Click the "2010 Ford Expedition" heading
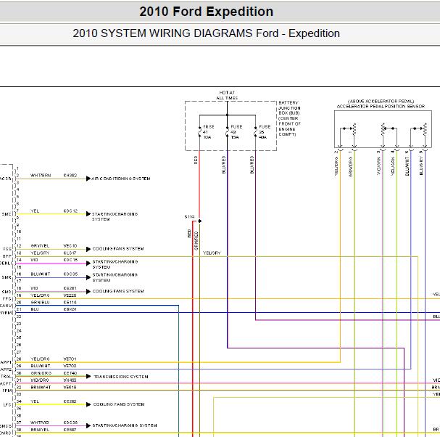 207,12
